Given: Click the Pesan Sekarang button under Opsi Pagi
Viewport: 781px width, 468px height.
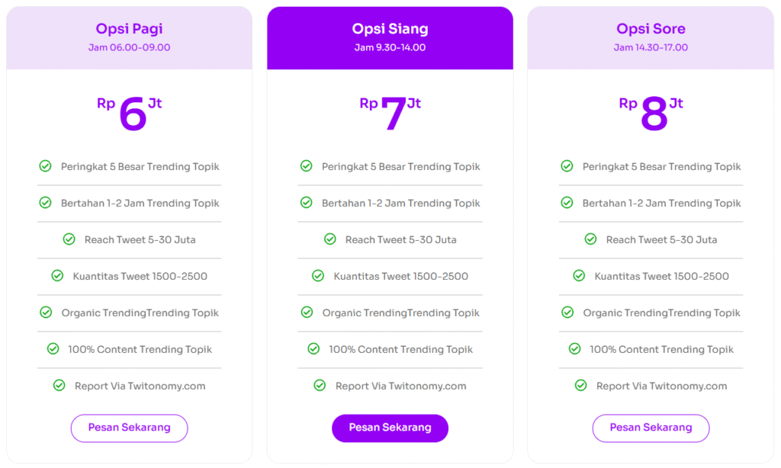Looking at the screenshot, I should click(x=129, y=428).
